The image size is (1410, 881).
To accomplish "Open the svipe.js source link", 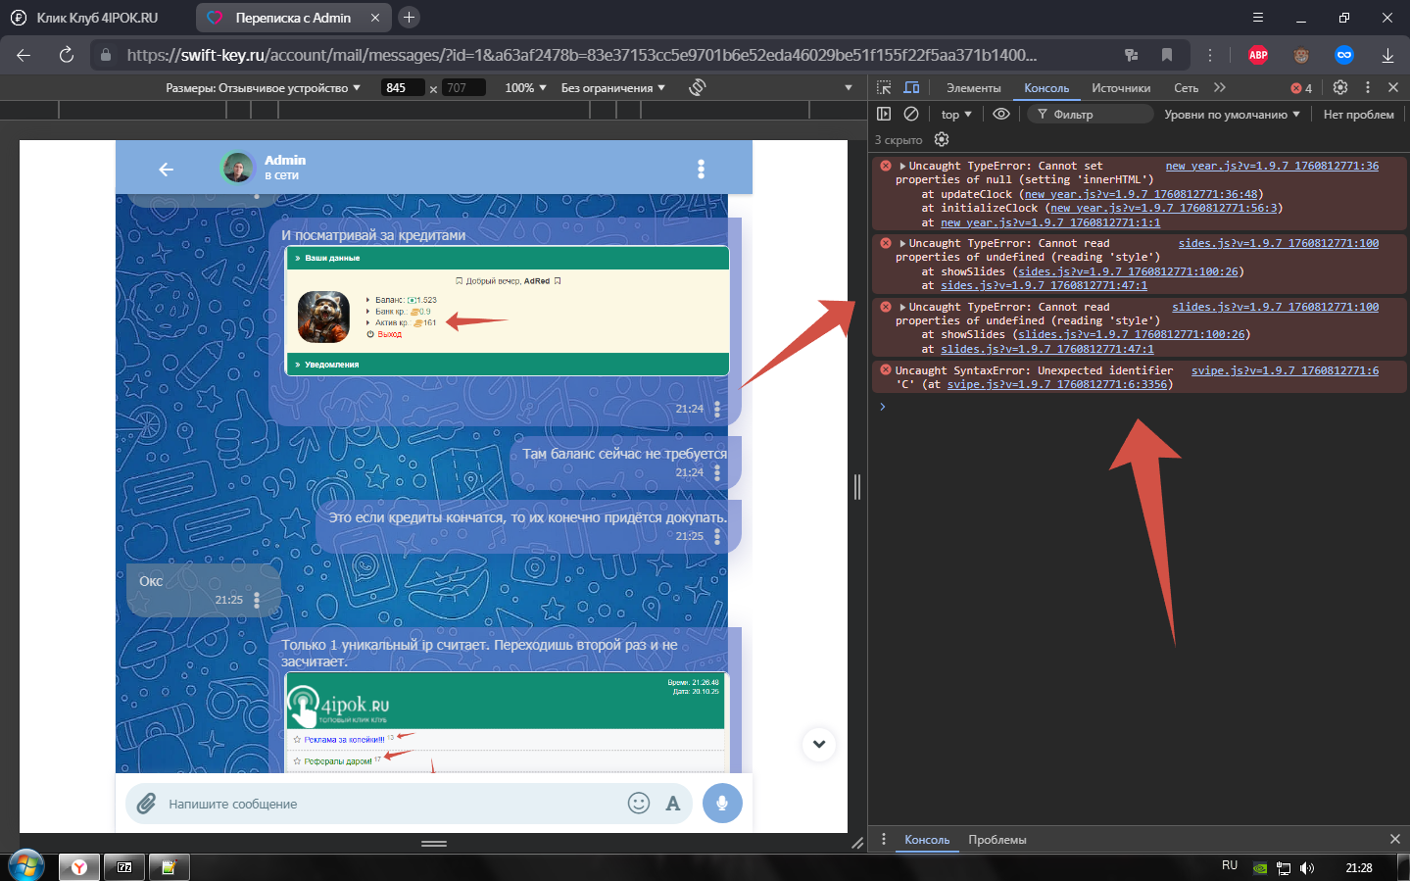I will [x=1284, y=370].
